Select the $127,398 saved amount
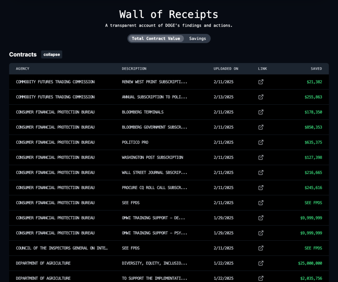The image size is (338, 282). tap(313, 157)
